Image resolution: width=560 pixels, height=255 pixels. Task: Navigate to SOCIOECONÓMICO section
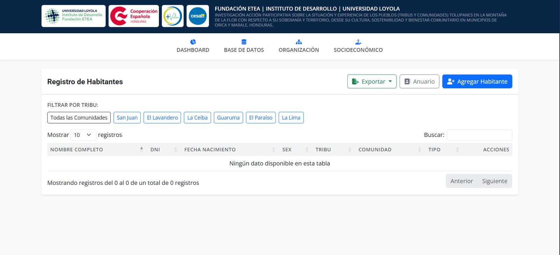click(358, 46)
